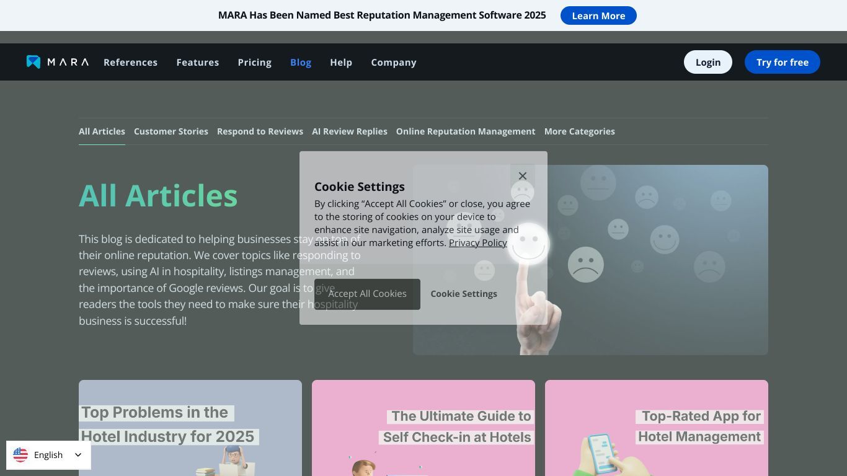The width and height of the screenshot is (847, 476).
Task: Open Cookie Settings from the dialog
Action: click(x=464, y=294)
